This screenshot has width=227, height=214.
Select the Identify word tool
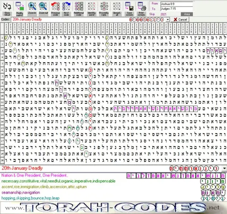(x=91, y=9)
